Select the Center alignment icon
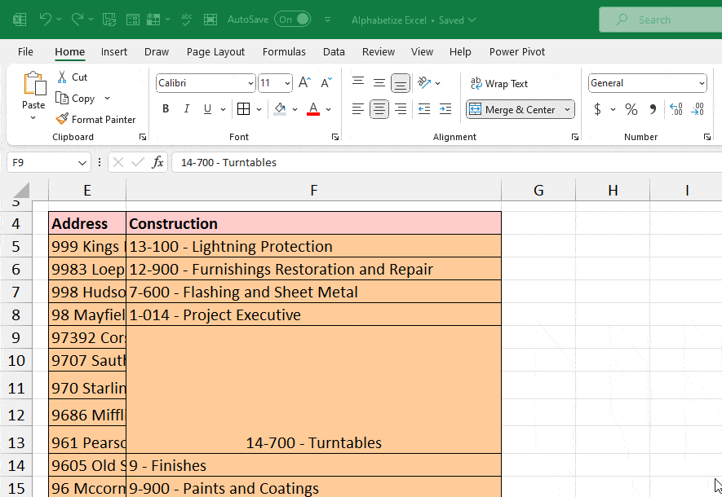722x497 pixels. coord(379,108)
